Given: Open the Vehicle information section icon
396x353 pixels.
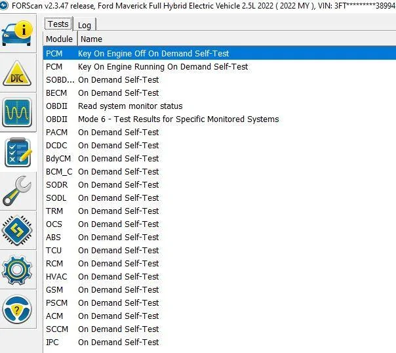Looking at the screenshot, I should click(x=17, y=33).
